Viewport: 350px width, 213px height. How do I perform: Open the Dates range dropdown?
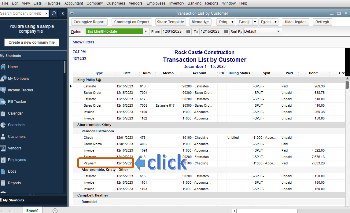click(146, 31)
